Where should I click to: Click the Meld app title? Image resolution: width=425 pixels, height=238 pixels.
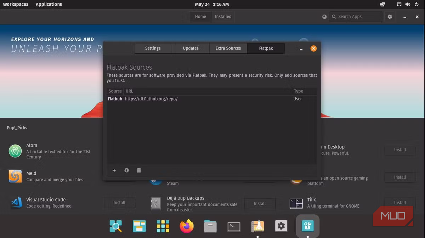pos(31,173)
